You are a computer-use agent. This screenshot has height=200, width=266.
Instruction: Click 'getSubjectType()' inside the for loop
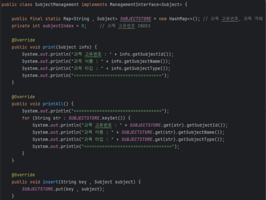click(199, 139)
